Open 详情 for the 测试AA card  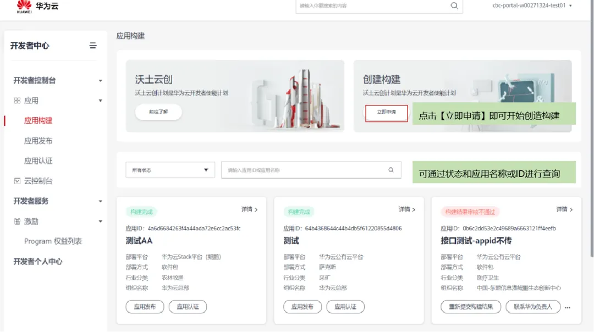pos(249,209)
